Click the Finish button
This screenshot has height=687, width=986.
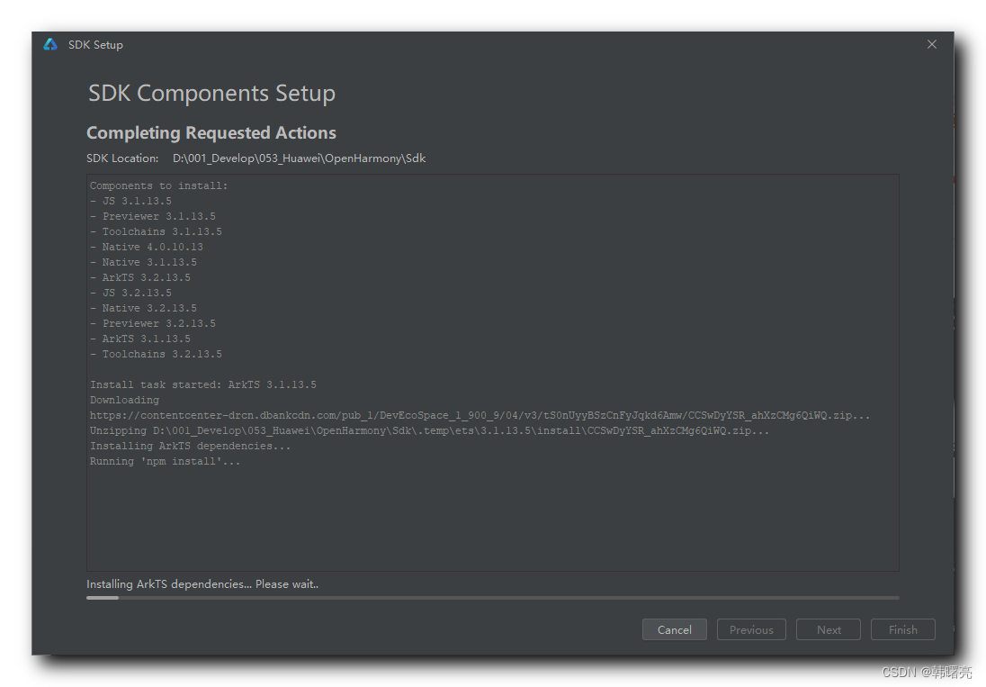click(x=902, y=629)
